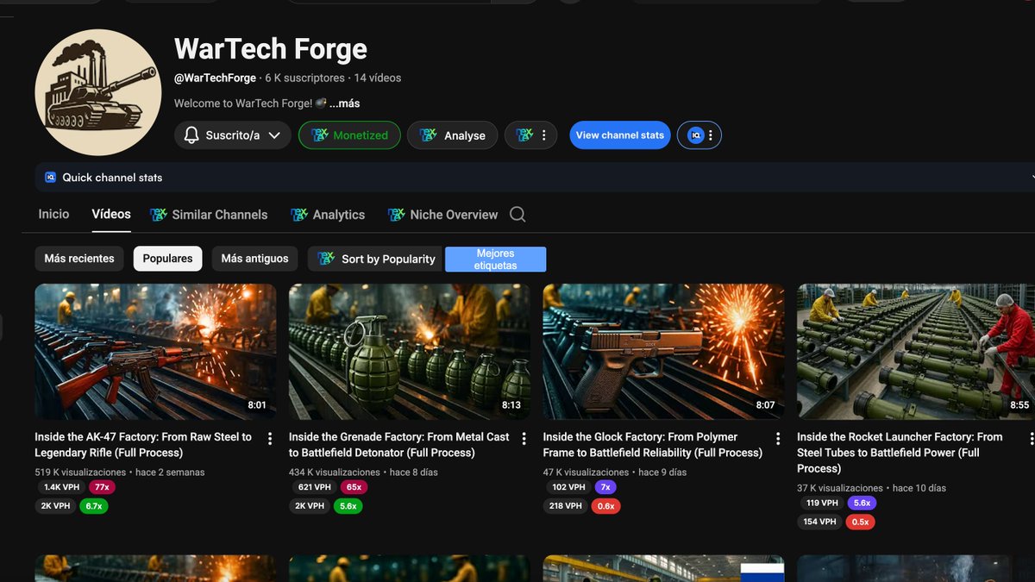Expand the Suscrito/a subscription dropdown chevron

tap(274, 135)
